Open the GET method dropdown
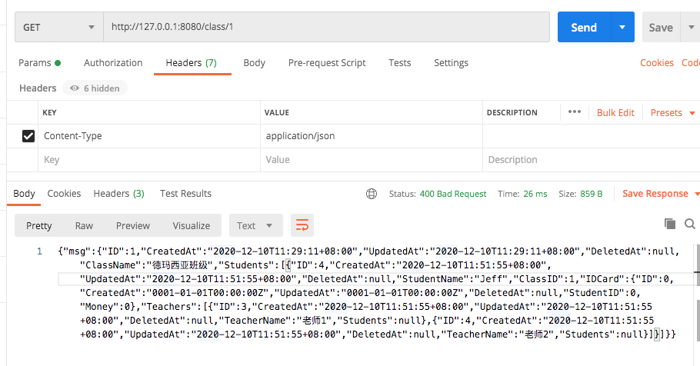The width and height of the screenshot is (700, 366). 58,27
